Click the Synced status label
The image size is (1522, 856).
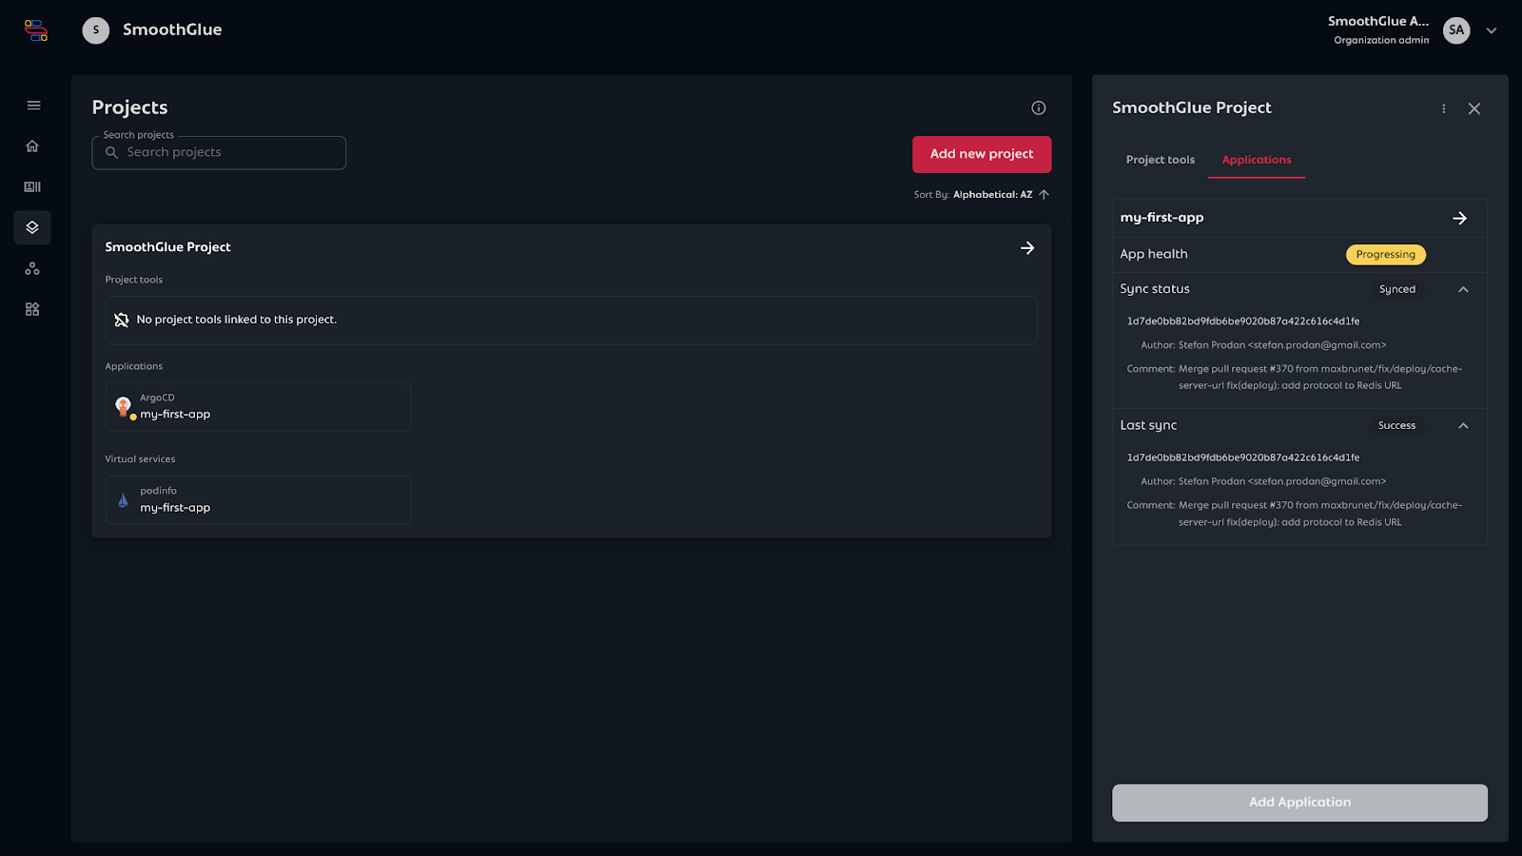[x=1397, y=289]
